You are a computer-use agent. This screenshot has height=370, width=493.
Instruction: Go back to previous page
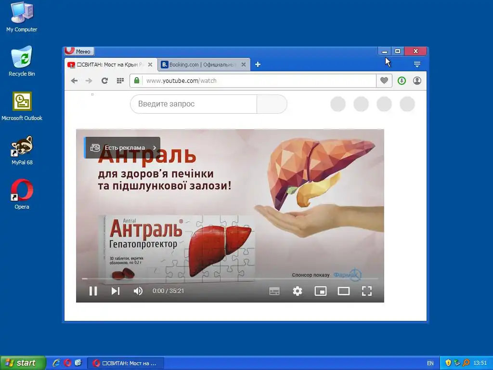pyautogui.click(x=74, y=81)
